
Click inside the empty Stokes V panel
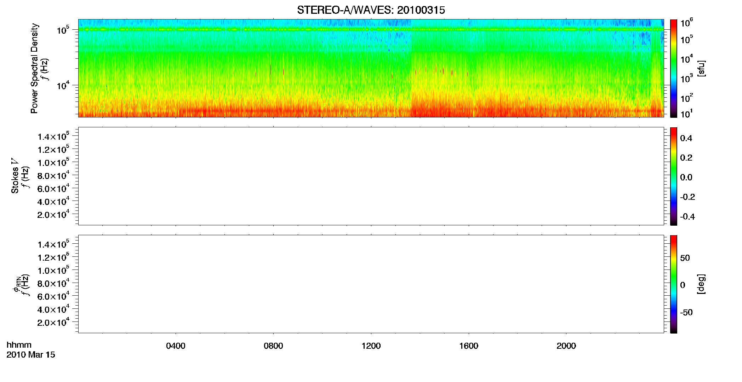pos(371,176)
